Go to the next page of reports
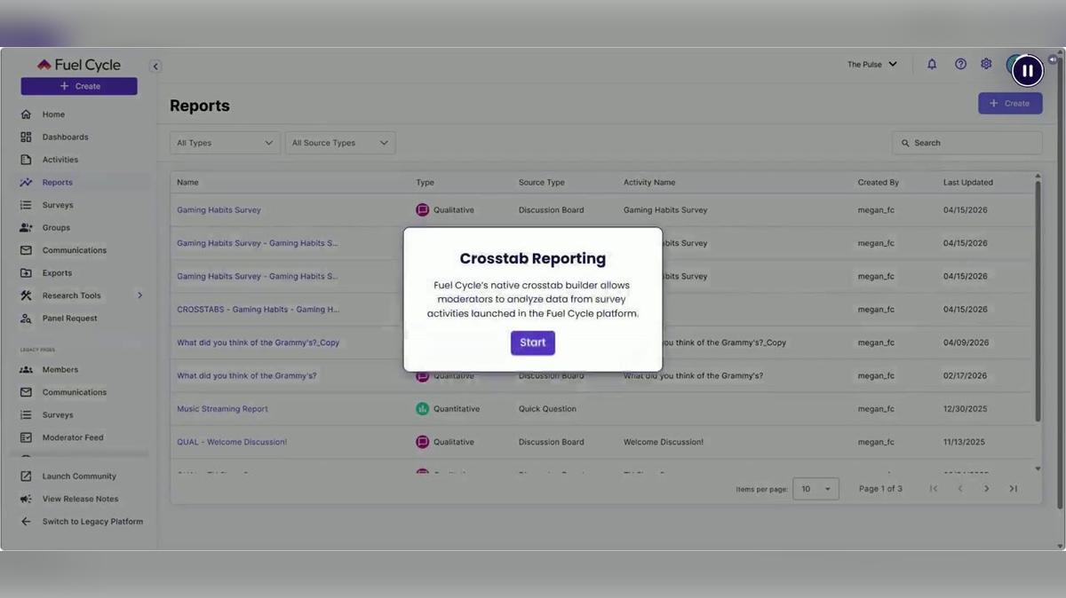The width and height of the screenshot is (1066, 598). pos(986,489)
